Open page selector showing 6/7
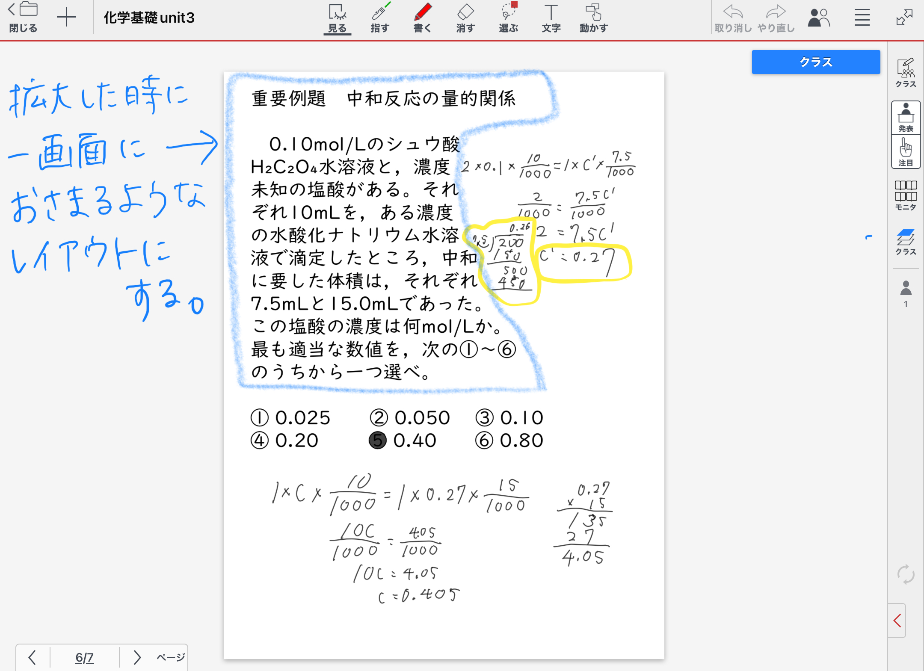 84,657
